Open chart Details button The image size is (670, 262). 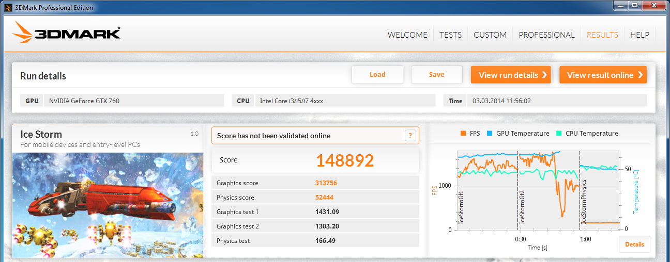[x=634, y=244]
